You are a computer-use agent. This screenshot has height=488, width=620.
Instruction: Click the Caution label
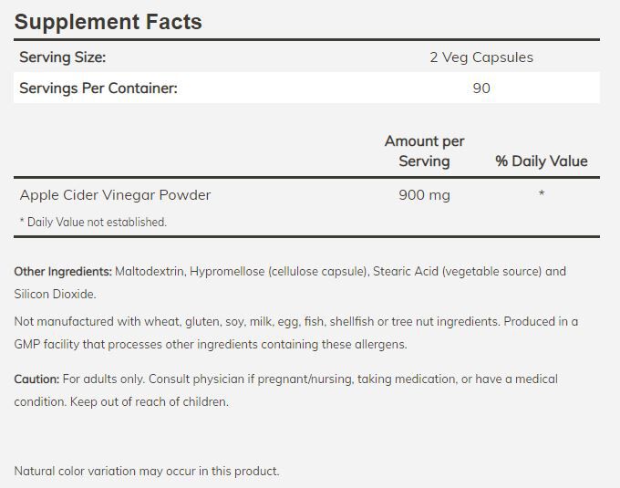(x=37, y=379)
